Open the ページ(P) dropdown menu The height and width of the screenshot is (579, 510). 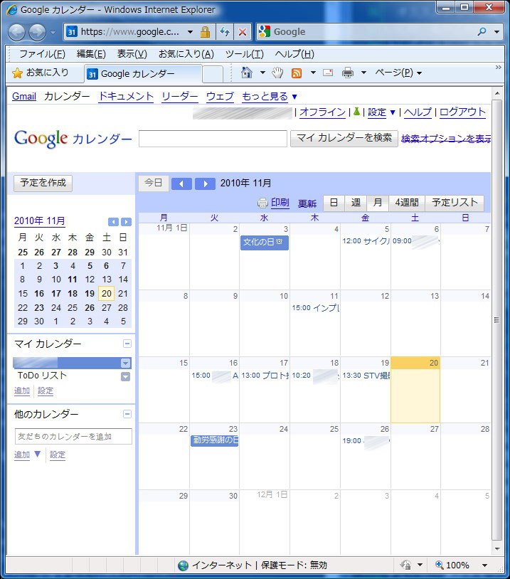tap(398, 73)
